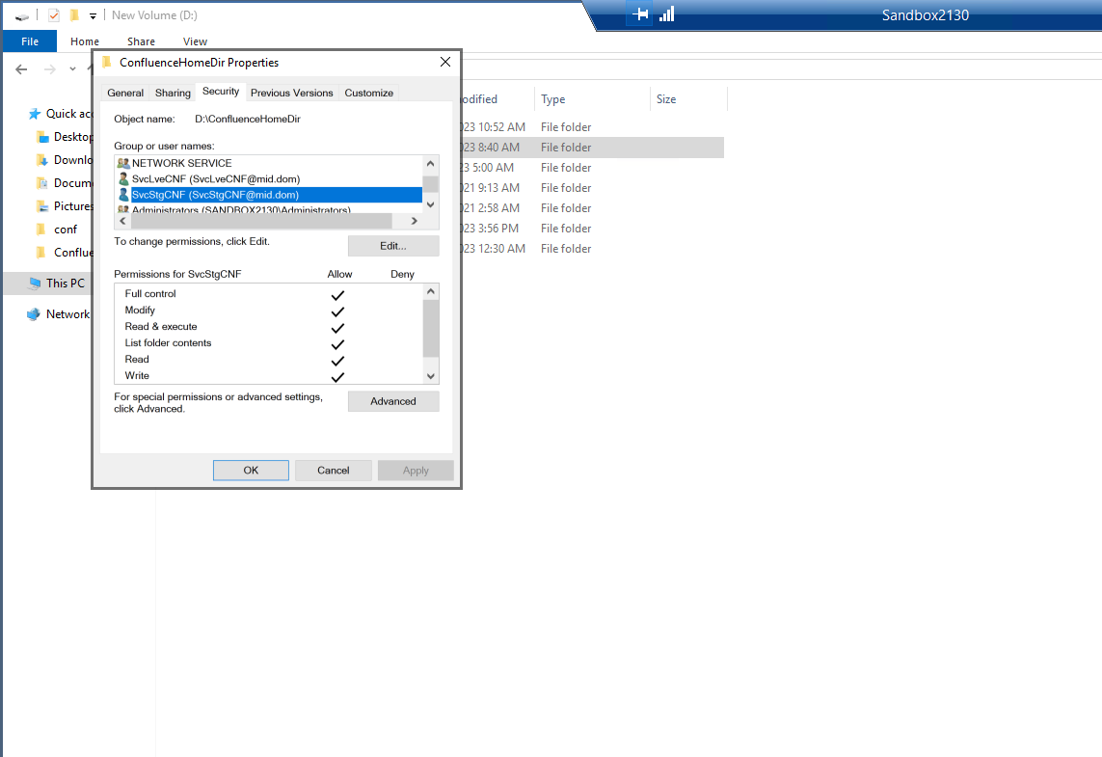
Task: Click the SvcLveCNF user icon
Action: click(123, 179)
